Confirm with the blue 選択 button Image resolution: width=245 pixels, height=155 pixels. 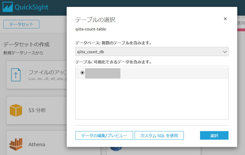pyautogui.click(x=214, y=136)
